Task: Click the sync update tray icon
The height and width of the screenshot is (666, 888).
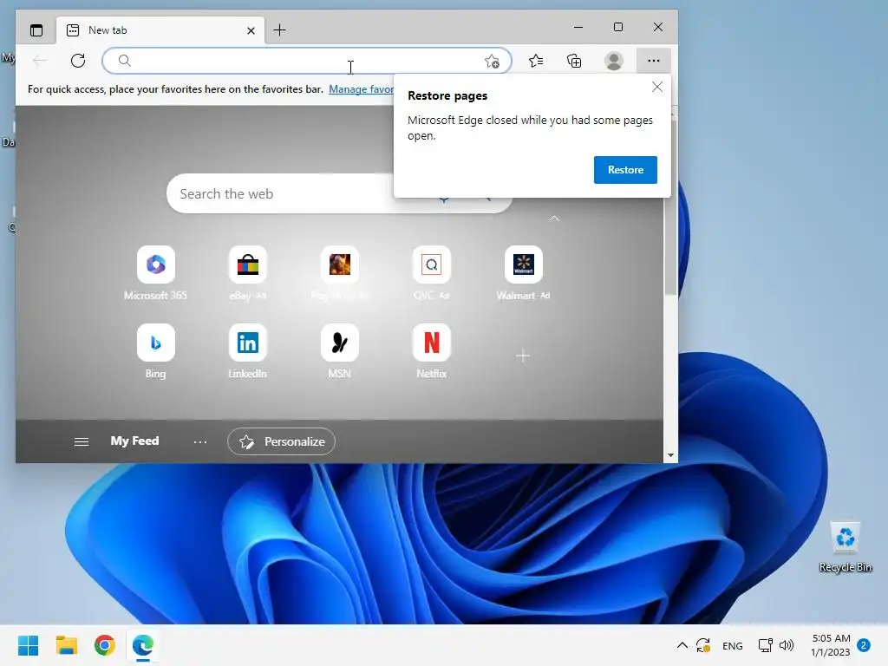Action: tap(703, 645)
